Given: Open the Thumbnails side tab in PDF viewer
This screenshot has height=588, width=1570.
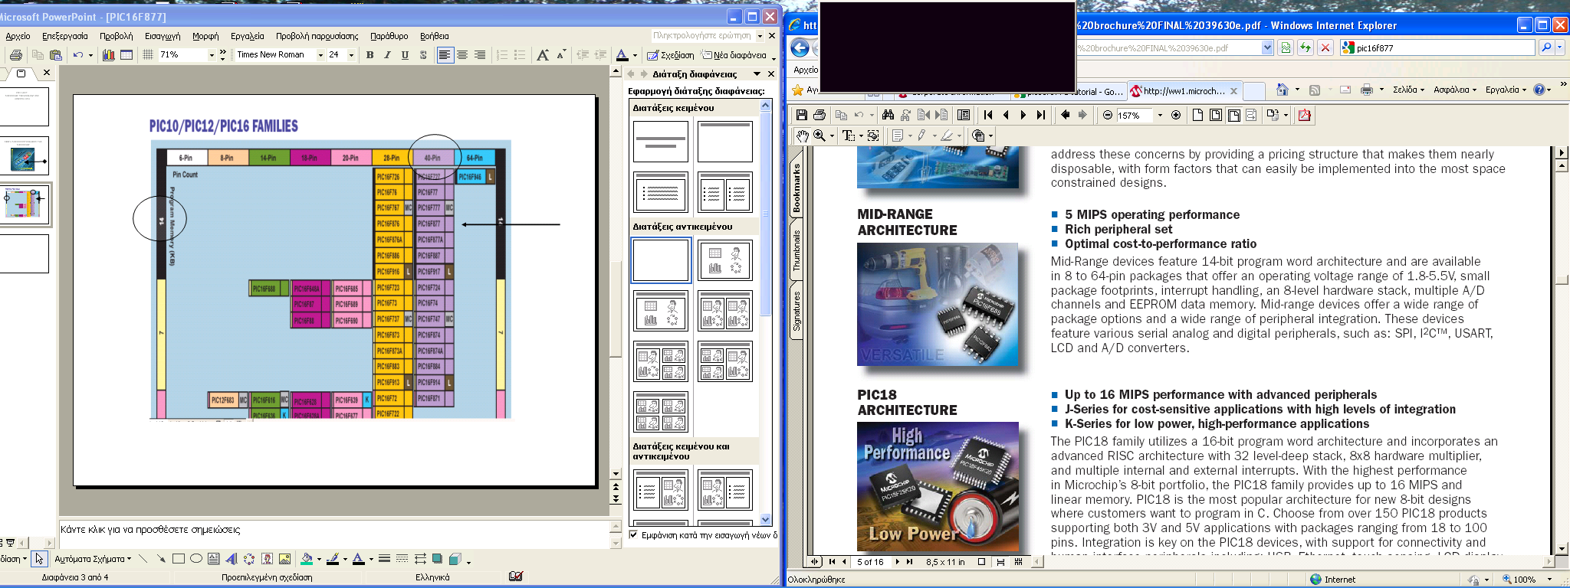Looking at the screenshot, I should coord(796,250).
